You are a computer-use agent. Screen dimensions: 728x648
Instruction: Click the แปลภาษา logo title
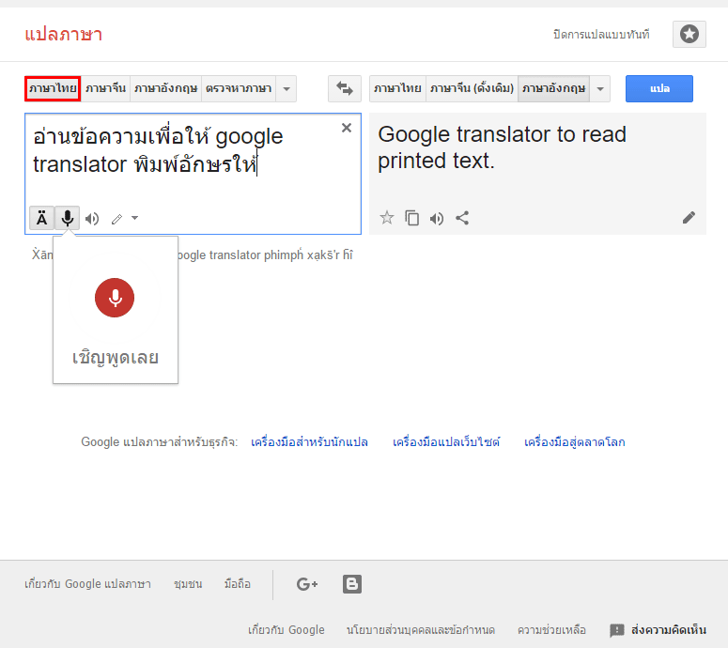click(x=64, y=35)
